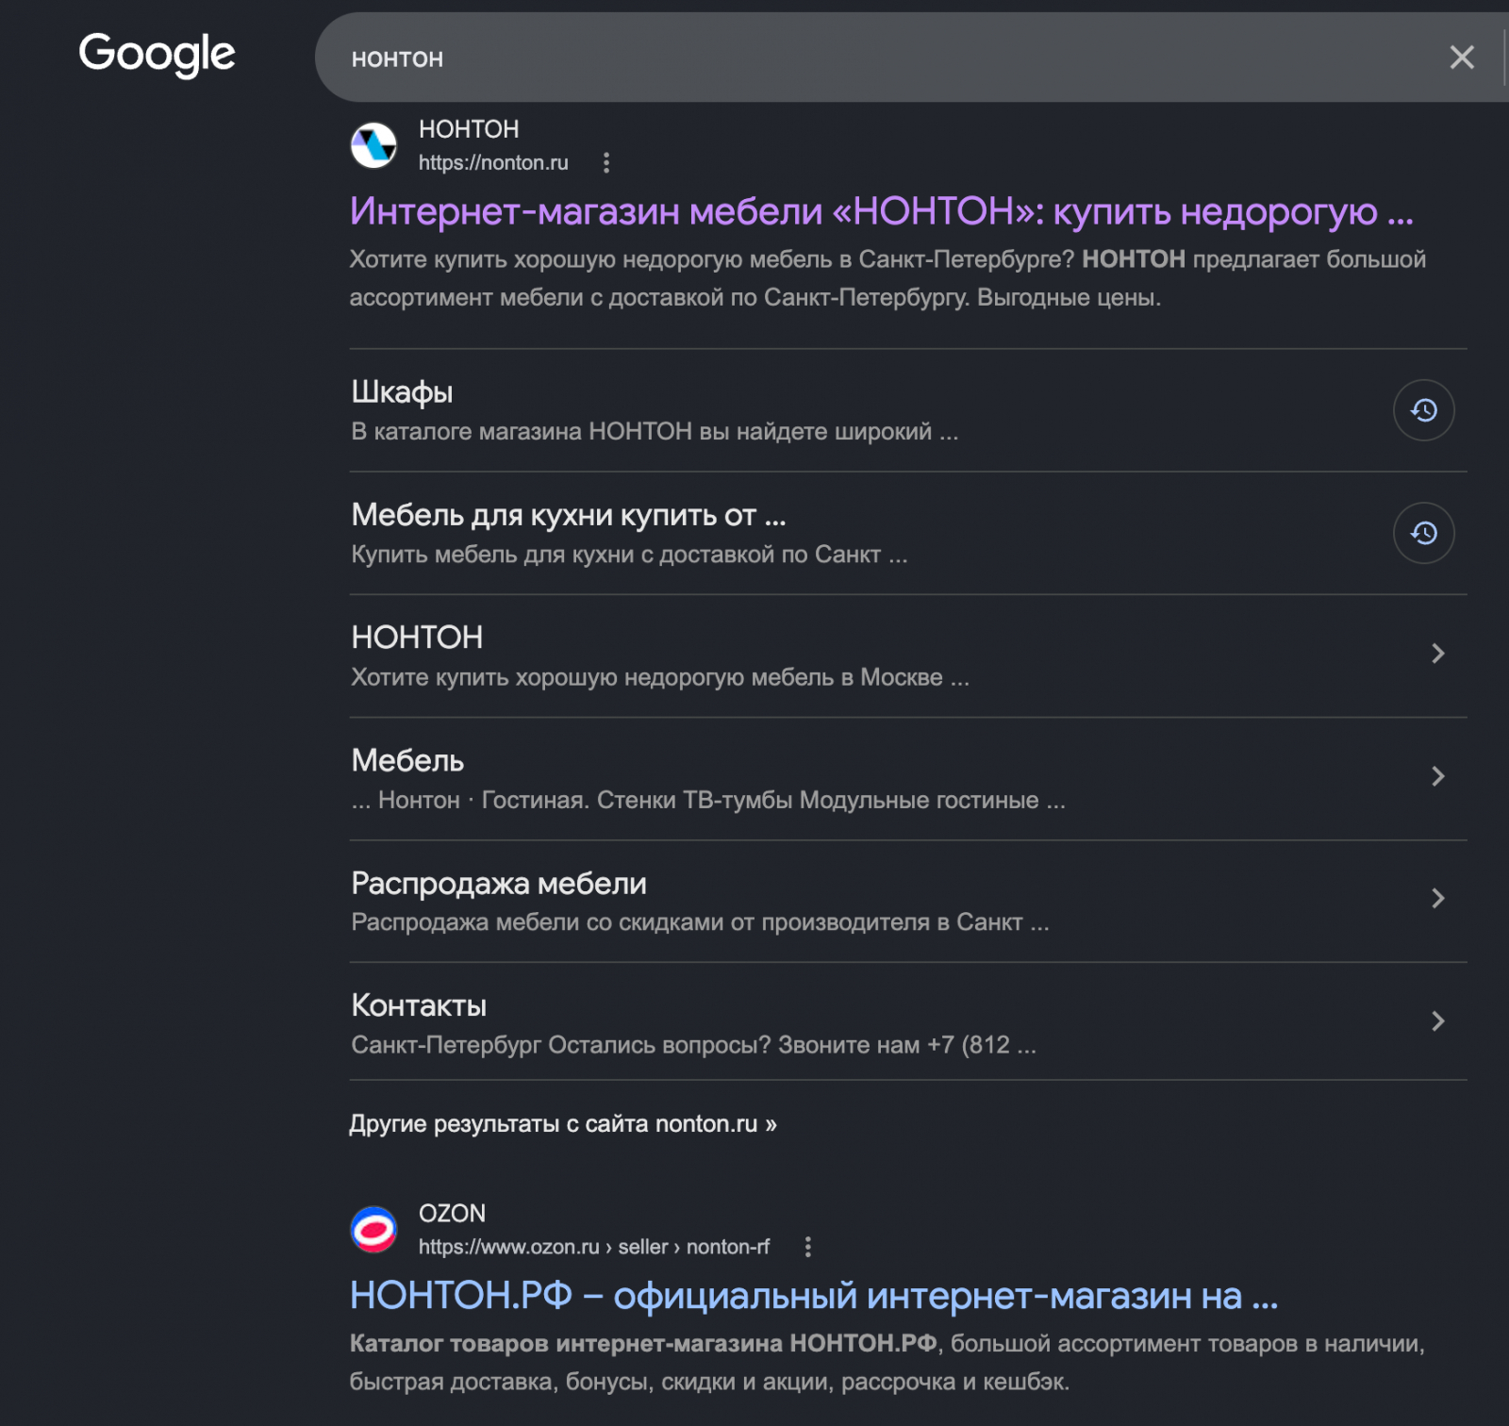
Task: Open the three-dot menu beside the ozon.ru URL
Action: pos(807,1247)
